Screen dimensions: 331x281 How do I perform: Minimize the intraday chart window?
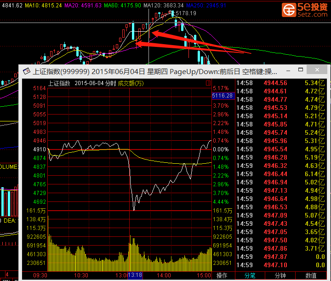(x=288, y=70)
